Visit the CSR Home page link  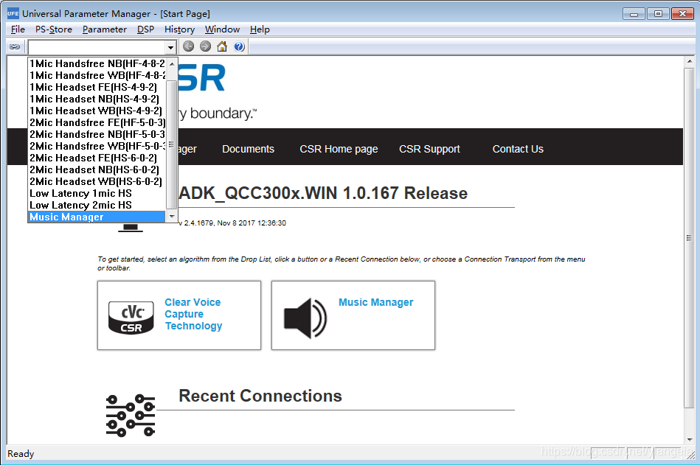click(x=339, y=149)
